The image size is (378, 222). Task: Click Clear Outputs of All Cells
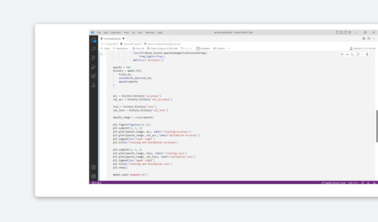(x=163, y=48)
